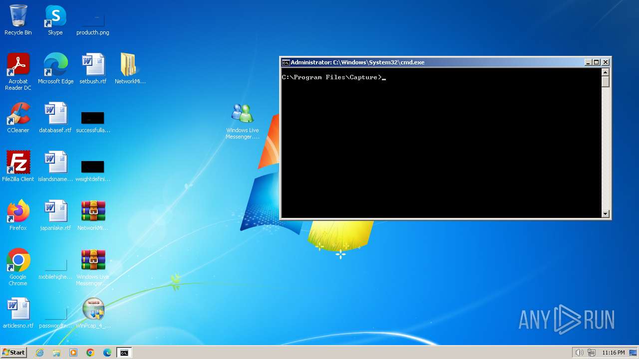The width and height of the screenshot is (639, 359).
Task: Click cmd scrollbar up arrow
Action: tap(606, 73)
